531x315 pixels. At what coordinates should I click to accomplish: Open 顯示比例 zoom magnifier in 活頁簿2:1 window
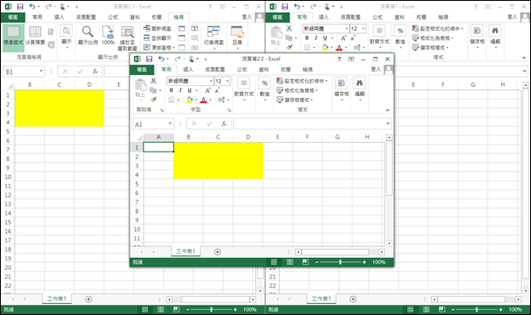click(x=88, y=35)
